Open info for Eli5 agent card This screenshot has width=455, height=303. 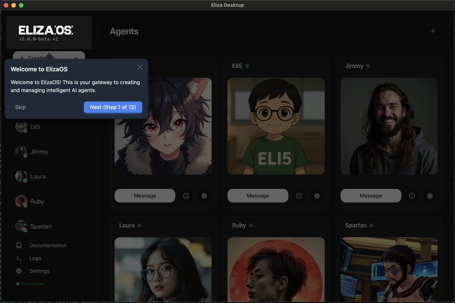point(299,196)
